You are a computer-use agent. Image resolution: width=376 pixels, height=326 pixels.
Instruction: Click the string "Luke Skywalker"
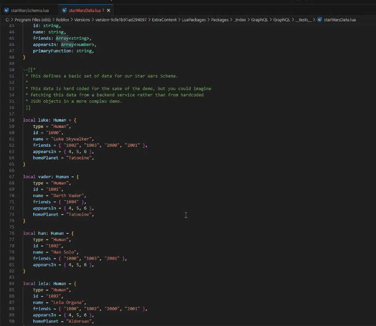71,139
